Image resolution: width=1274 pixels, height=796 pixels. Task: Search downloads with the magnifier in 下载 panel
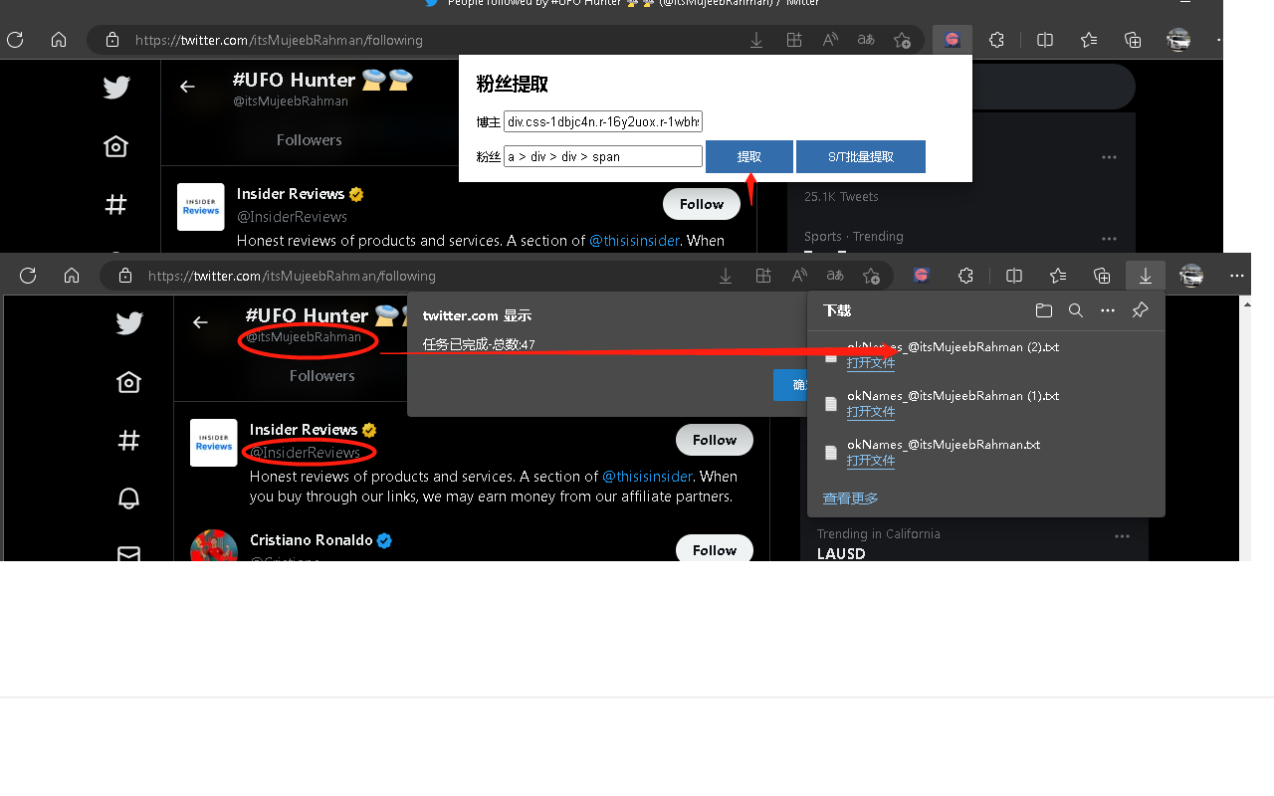point(1075,310)
